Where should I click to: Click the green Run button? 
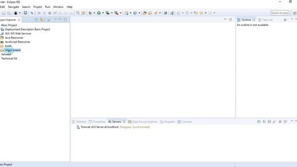tap(99, 13)
